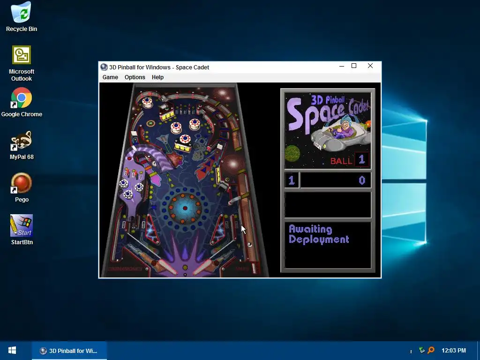Click the pinball icon in title bar

[x=104, y=67]
